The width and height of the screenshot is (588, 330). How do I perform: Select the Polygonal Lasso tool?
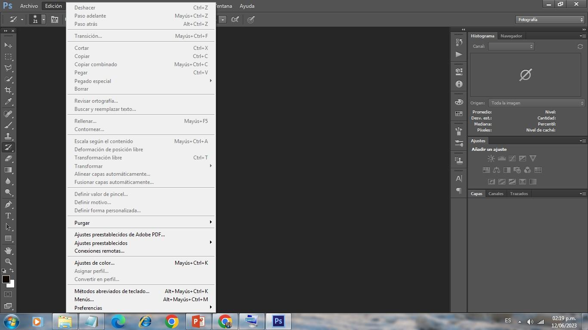8,68
